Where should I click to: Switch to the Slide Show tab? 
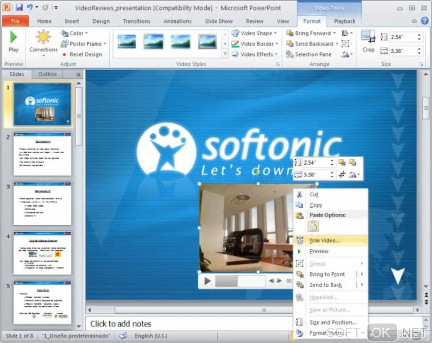click(x=219, y=21)
